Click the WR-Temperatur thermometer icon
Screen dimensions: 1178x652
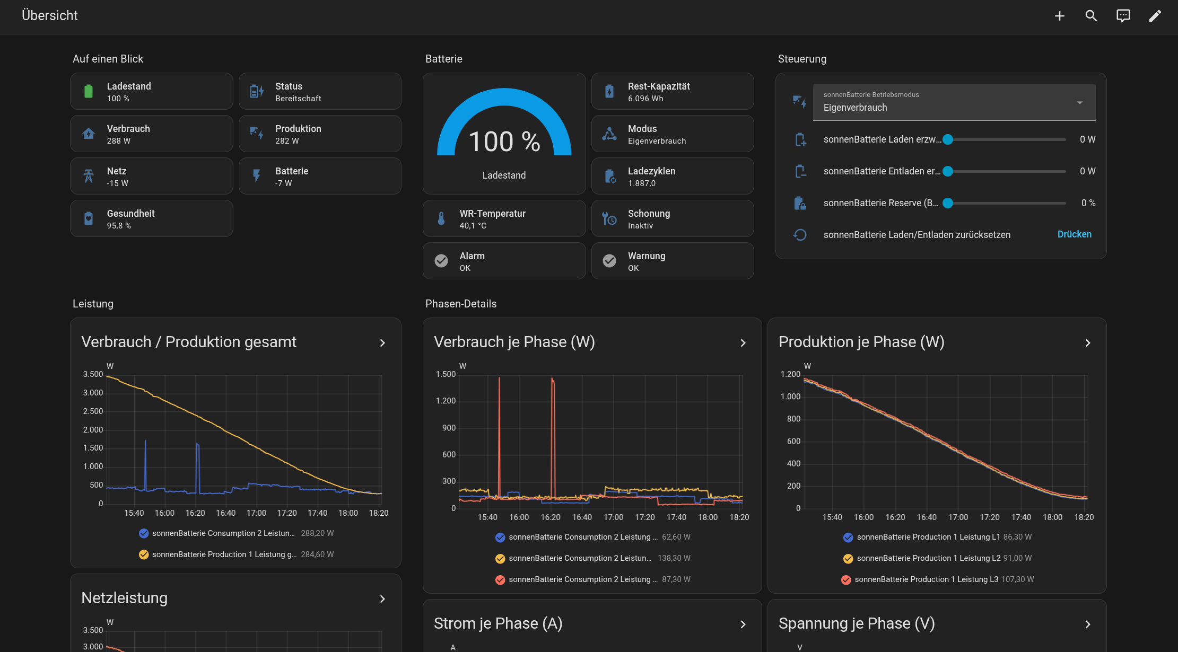point(441,218)
